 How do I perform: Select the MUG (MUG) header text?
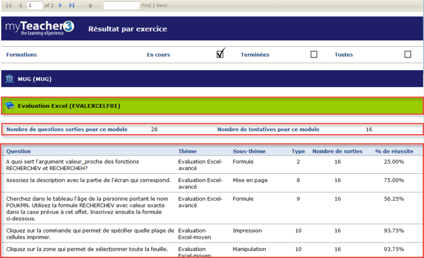click(35, 79)
